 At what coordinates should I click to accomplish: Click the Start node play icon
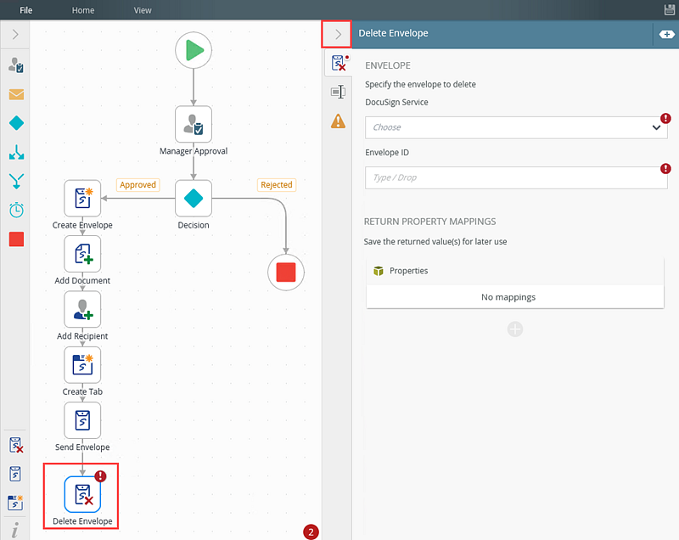click(194, 50)
